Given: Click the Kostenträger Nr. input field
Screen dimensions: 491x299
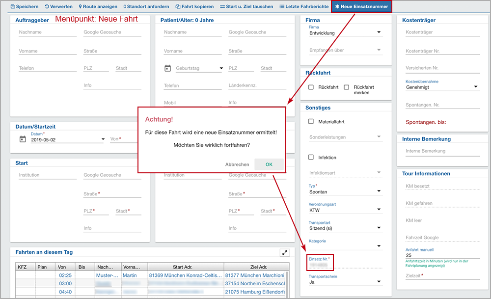Looking at the screenshot, I should [x=442, y=52].
